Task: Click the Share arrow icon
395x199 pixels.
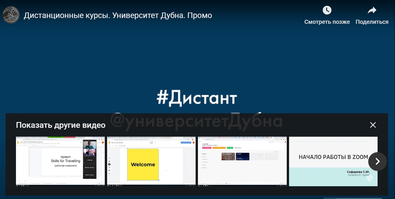Action: [x=372, y=11]
